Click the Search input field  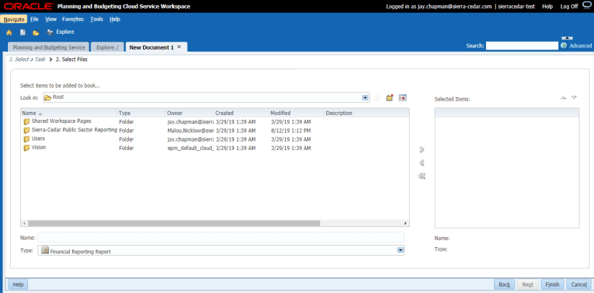[x=521, y=46]
